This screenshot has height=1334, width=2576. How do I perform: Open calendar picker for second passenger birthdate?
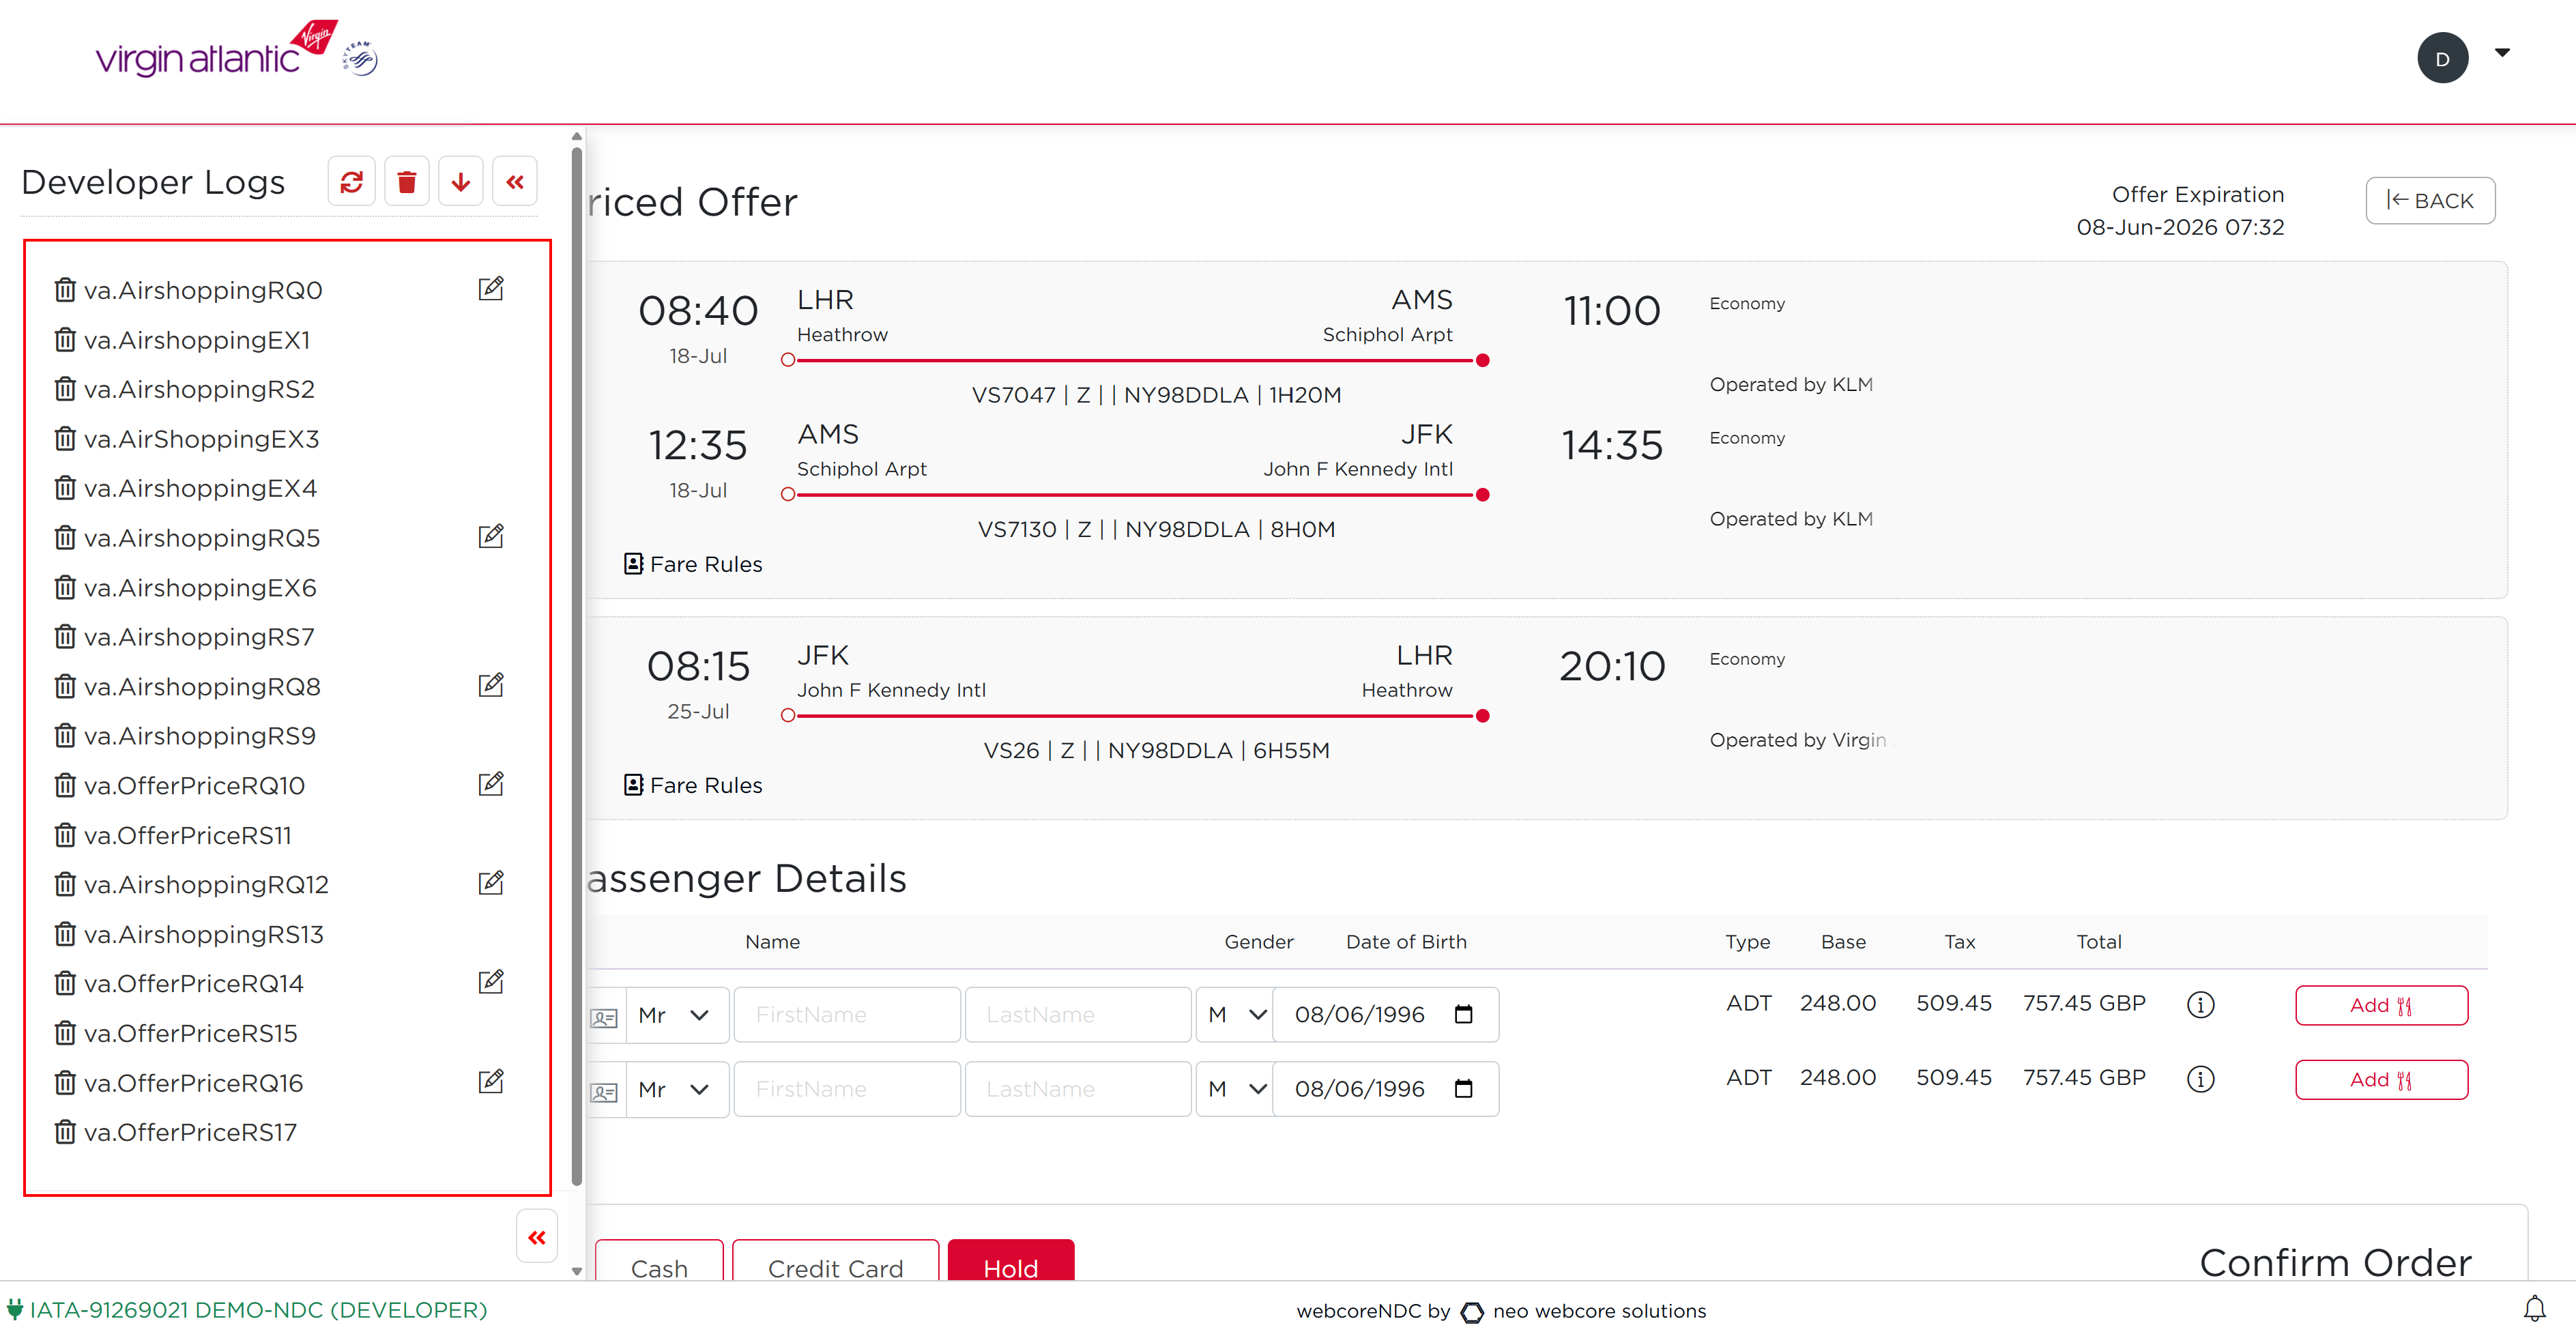click(x=1463, y=1089)
